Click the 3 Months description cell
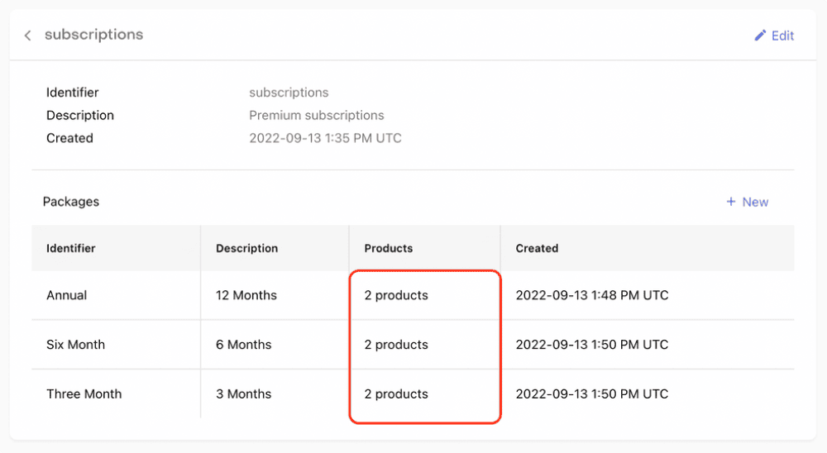This screenshot has height=453, width=827. pyautogui.click(x=244, y=394)
